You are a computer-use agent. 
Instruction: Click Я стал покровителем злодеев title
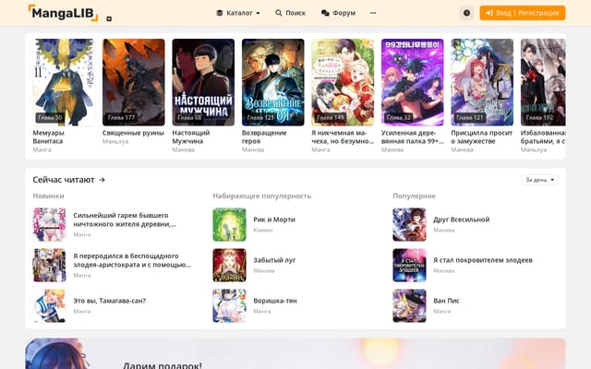point(483,260)
